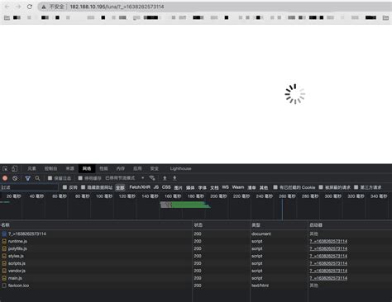Clear the network log with clear icon
The width and height of the screenshot is (392, 302).
pos(15,178)
